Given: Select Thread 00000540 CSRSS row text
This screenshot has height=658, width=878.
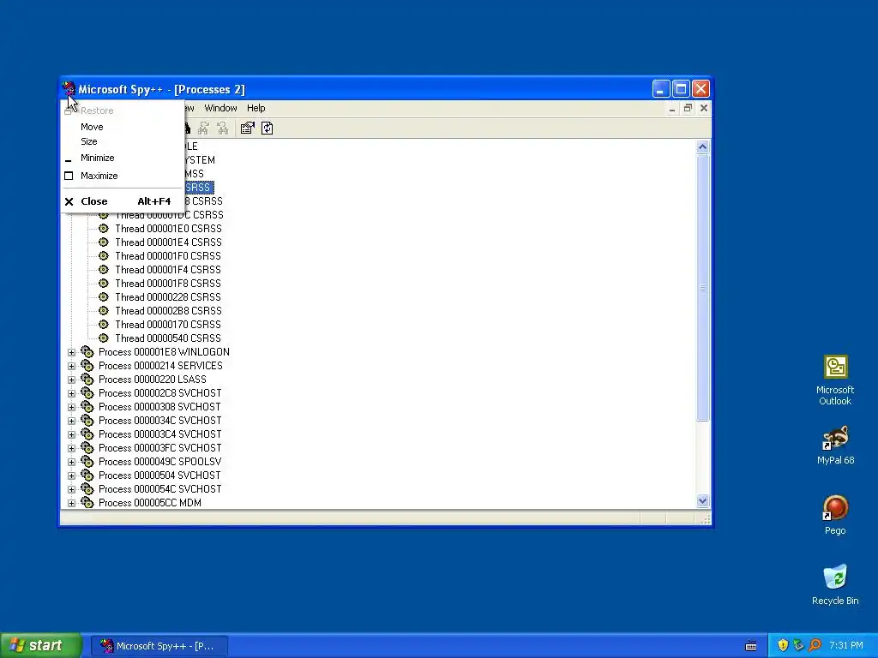Looking at the screenshot, I should (x=168, y=338).
